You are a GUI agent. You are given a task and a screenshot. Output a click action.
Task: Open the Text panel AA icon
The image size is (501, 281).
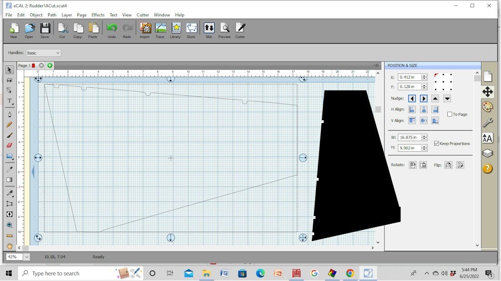[x=487, y=138]
